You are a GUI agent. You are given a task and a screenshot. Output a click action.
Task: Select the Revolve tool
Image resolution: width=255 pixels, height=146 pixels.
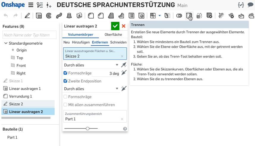[49, 16]
